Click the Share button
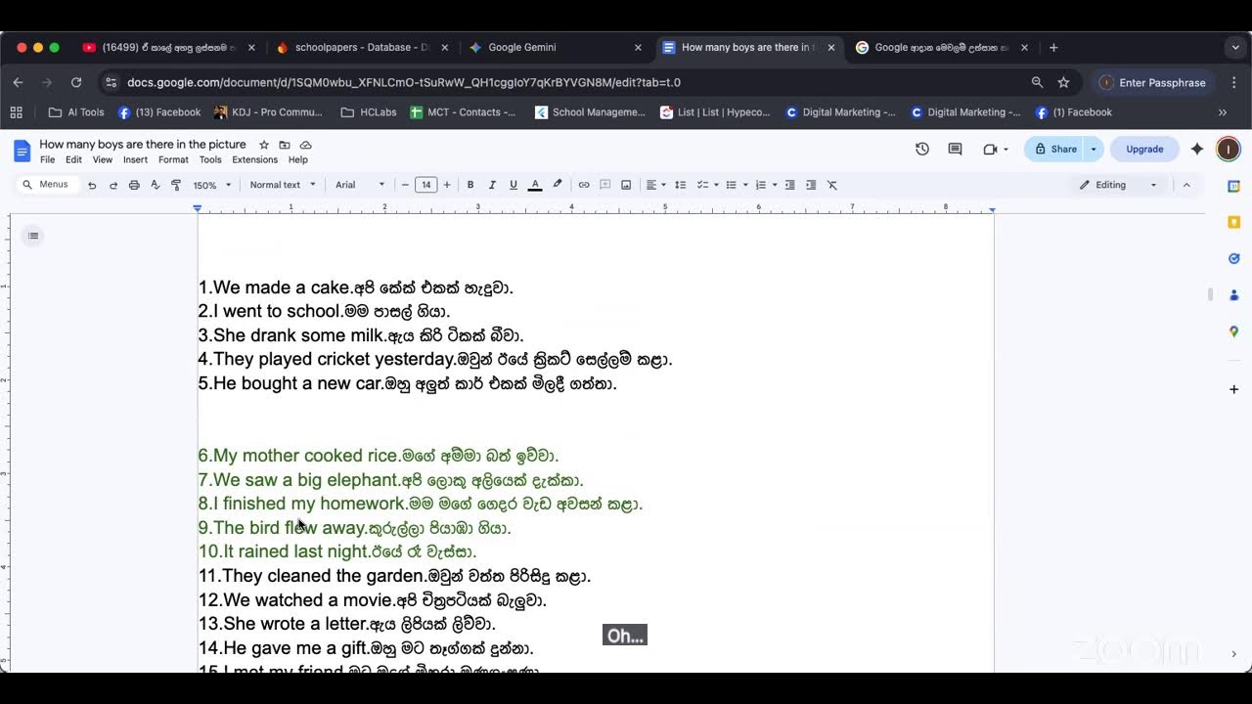The width and height of the screenshot is (1252, 704). coord(1054,149)
